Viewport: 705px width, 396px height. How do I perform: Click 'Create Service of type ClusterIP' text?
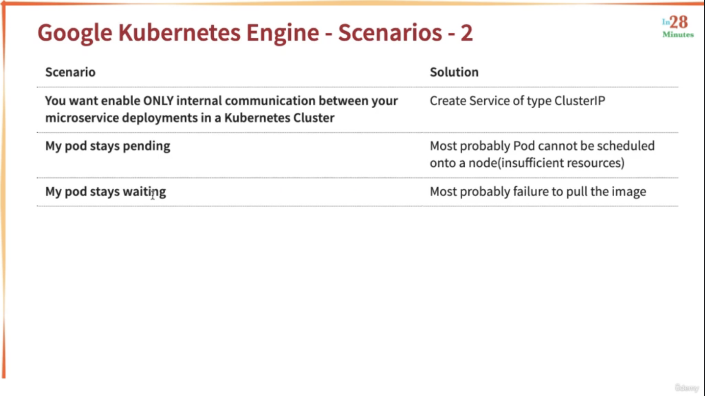[517, 101]
